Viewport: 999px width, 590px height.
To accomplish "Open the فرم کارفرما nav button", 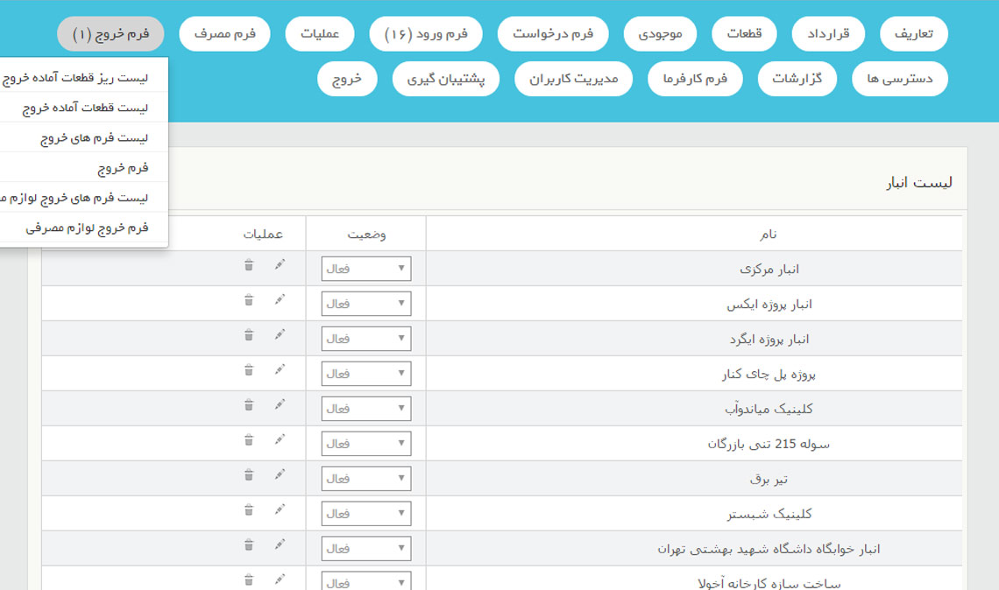I will pyautogui.click(x=695, y=79).
